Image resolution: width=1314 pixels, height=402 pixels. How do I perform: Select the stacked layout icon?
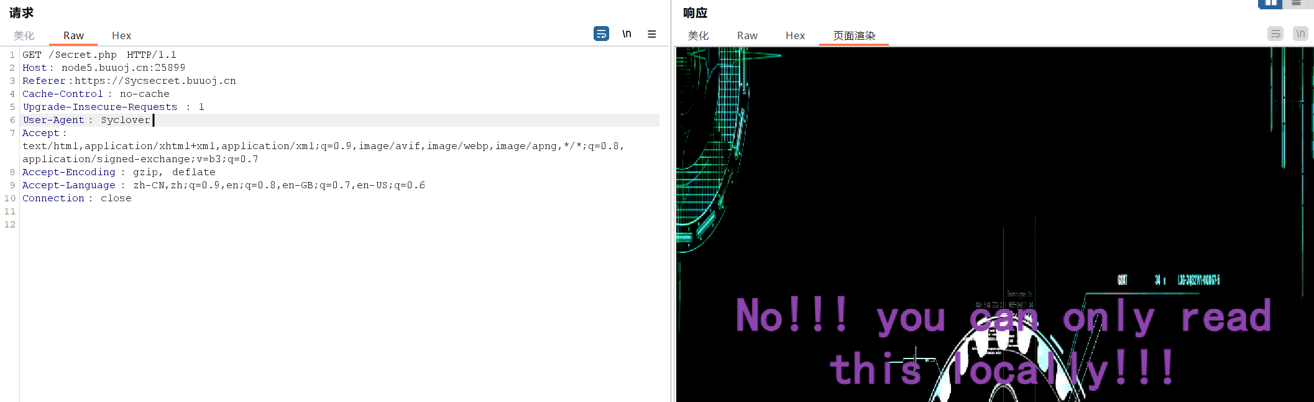(1296, 3)
